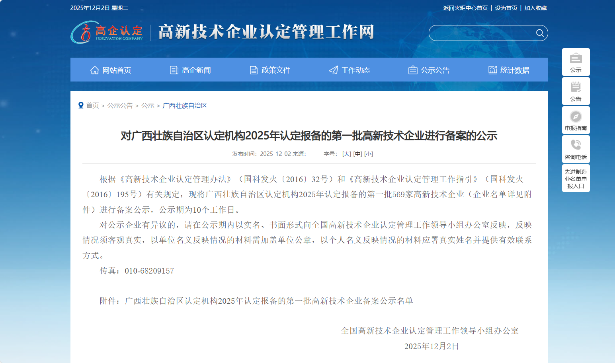Click the paper plane icon beside 工作动态
Image resolution: width=615 pixels, height=363 pixels.
[x=334, y=70]
